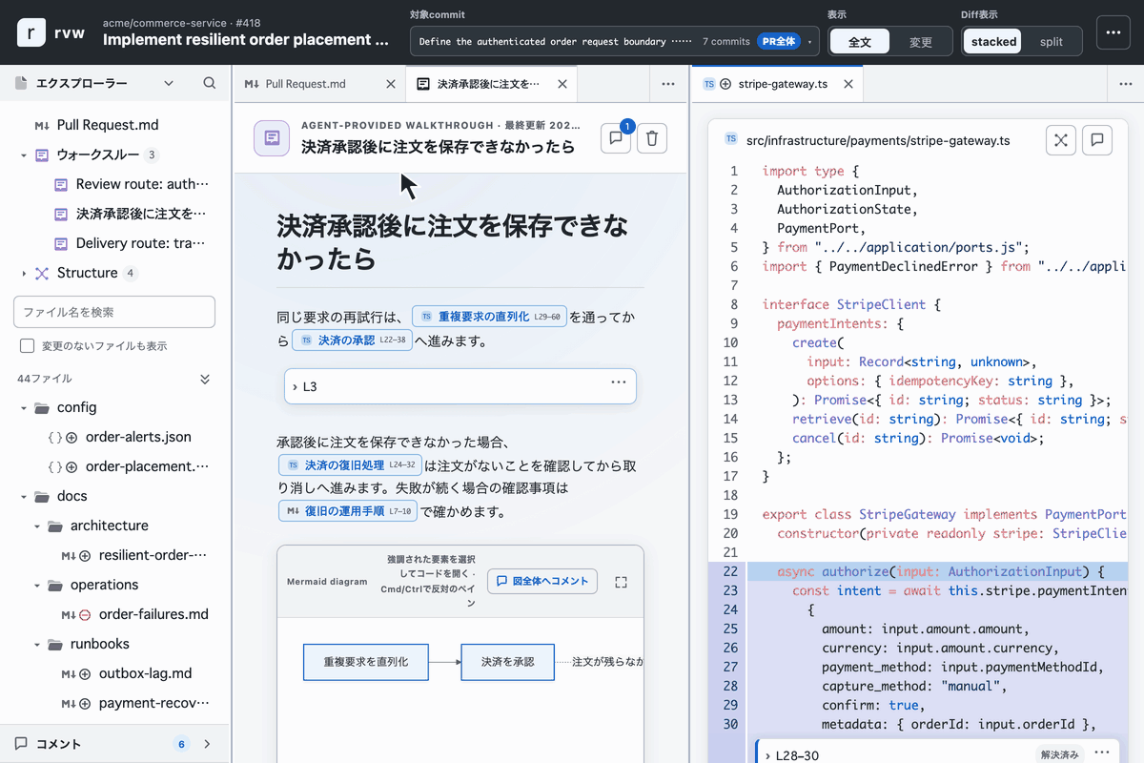Open the 重複要求の直列化 L29–60 code link
Image resolution: width=1144 pixels, height=763 pixels.
pyautogui.click(x=490, y=316)
